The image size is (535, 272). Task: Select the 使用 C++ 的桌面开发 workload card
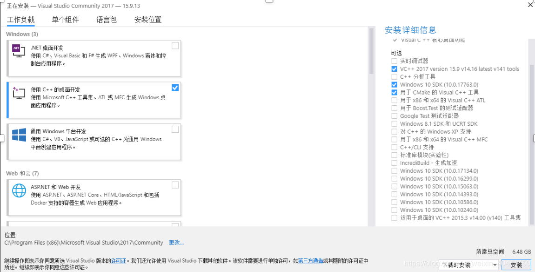tap(94, 100)
